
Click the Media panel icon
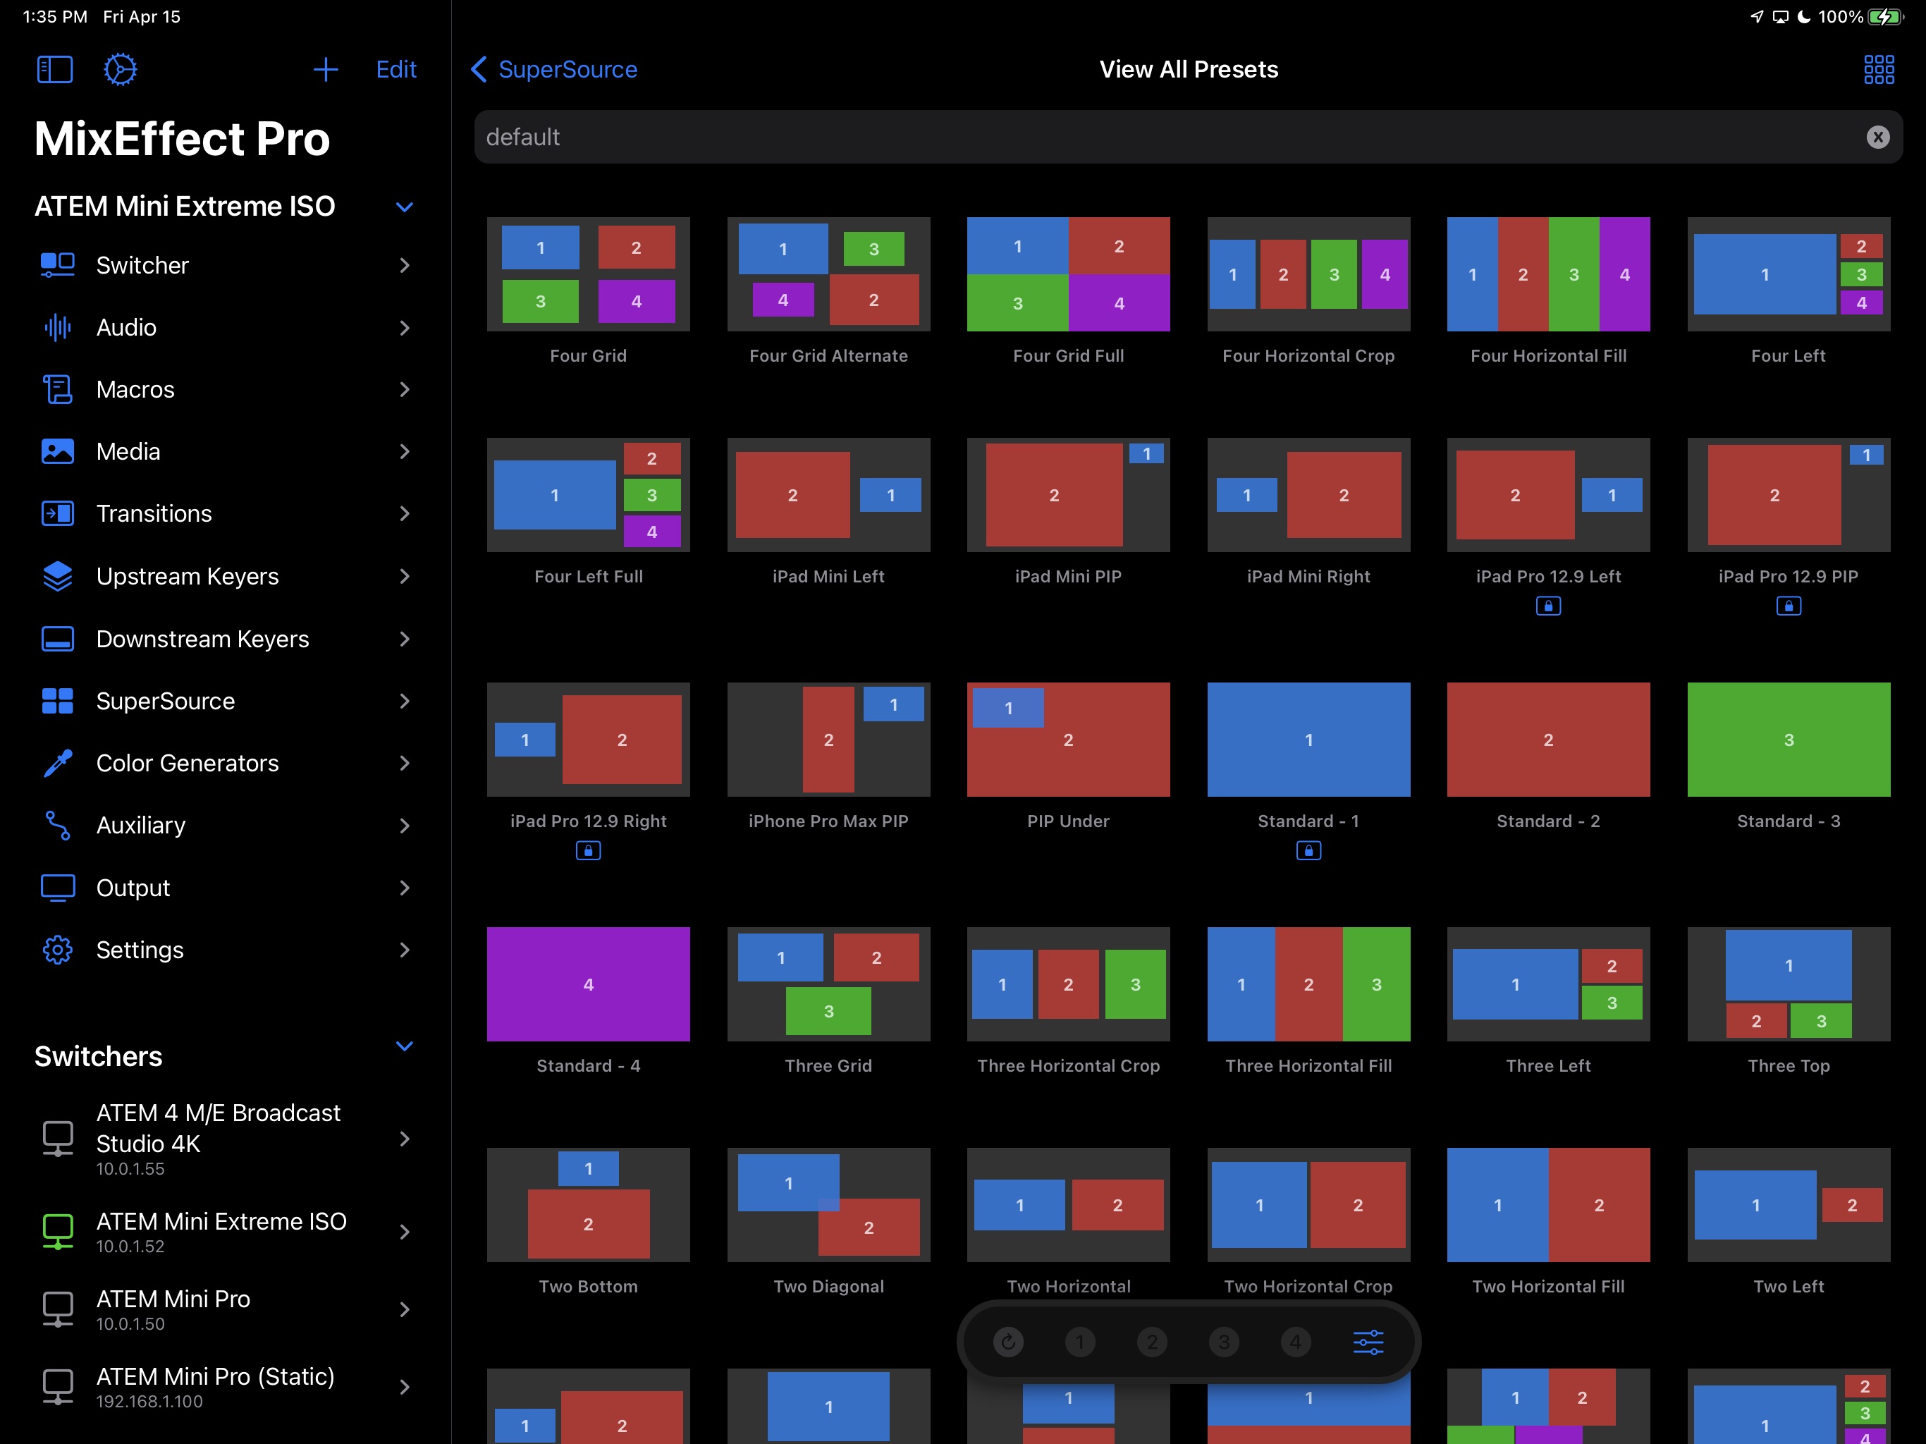pos(53,451)
